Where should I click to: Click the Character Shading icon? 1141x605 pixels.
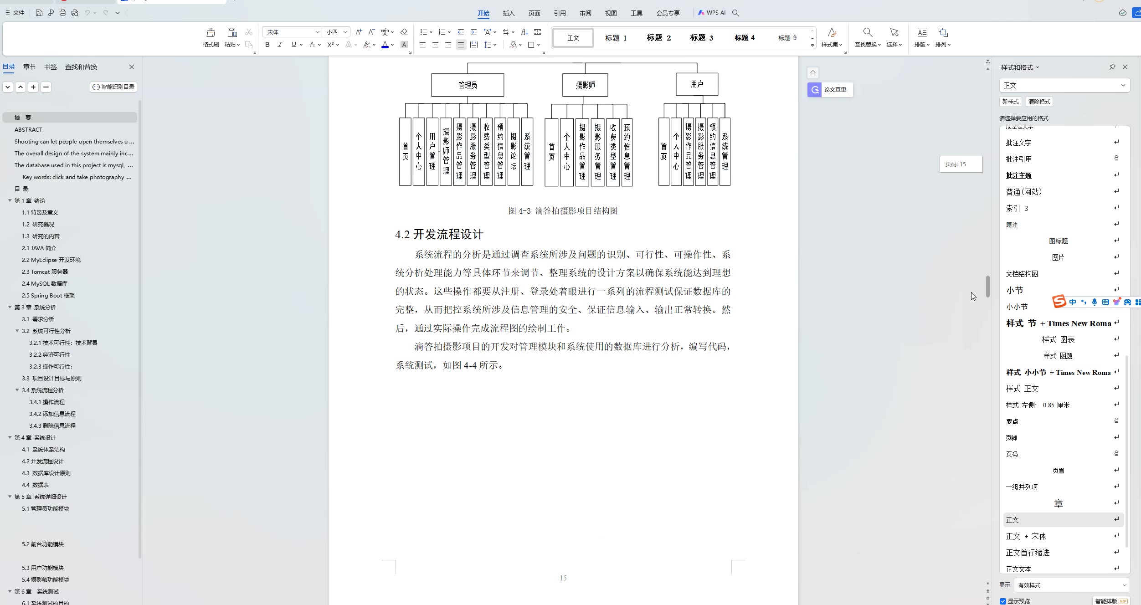[x=404, y=45]
